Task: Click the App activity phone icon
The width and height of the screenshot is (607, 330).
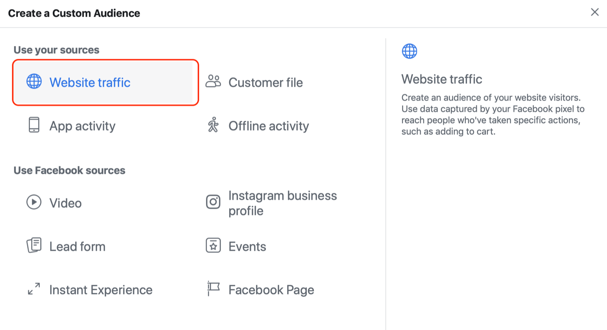Action: (x=34, y=125)
